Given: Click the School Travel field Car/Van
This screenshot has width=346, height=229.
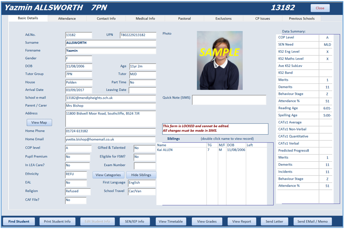Looking at the screenshot, I should pos(142,192).
